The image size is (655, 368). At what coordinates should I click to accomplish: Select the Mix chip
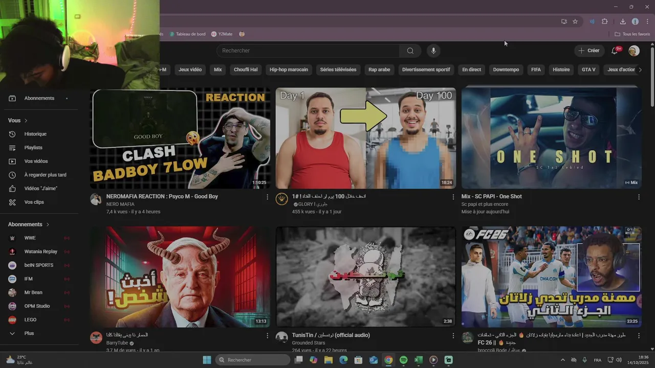click(x=218, y=70)
